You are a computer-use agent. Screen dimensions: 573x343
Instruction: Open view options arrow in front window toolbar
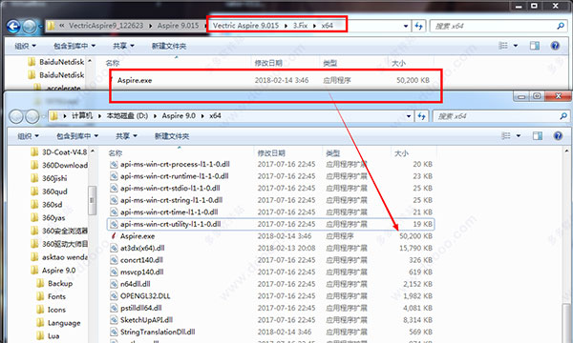pyautogui.click(x=519, y=136)
